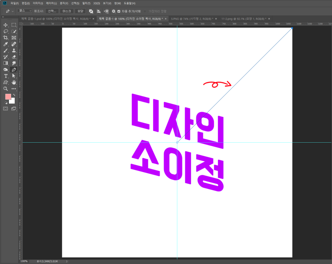332x264 pixels.
Task: Choose the Brush tool
Action: click(x=5, y=51)
